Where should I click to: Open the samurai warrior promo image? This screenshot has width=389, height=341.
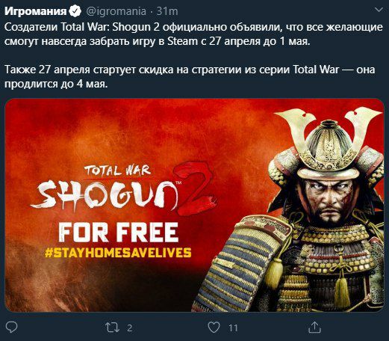194,205
